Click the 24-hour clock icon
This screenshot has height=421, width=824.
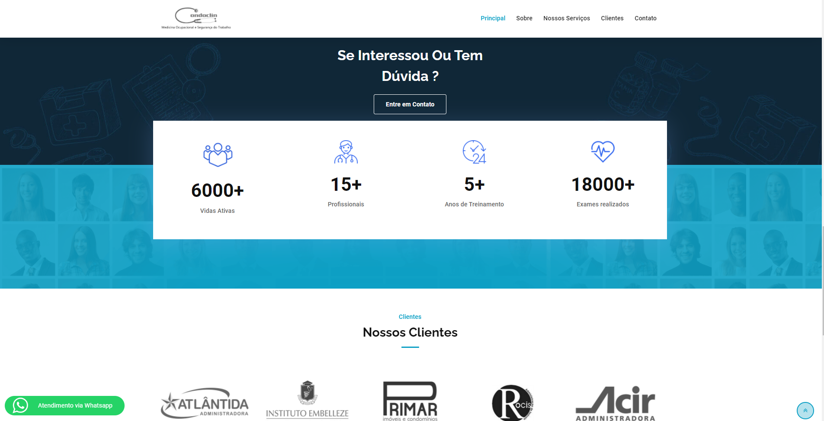[x=474, y=152]
